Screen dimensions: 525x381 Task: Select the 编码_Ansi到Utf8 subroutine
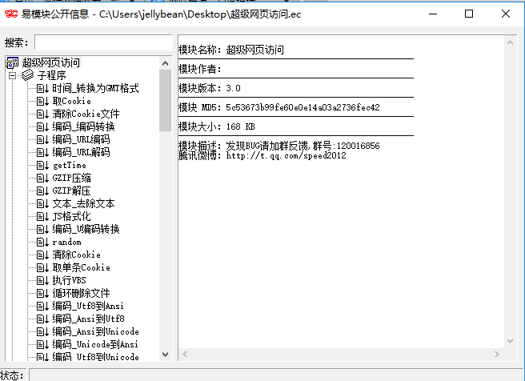88,319
